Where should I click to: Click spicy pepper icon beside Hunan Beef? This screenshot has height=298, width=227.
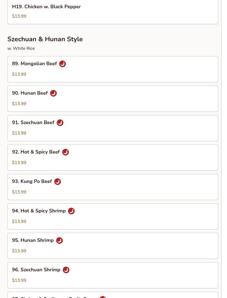tap(53, 93)
